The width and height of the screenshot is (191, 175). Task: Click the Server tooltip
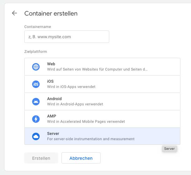[x=169, y=149]
